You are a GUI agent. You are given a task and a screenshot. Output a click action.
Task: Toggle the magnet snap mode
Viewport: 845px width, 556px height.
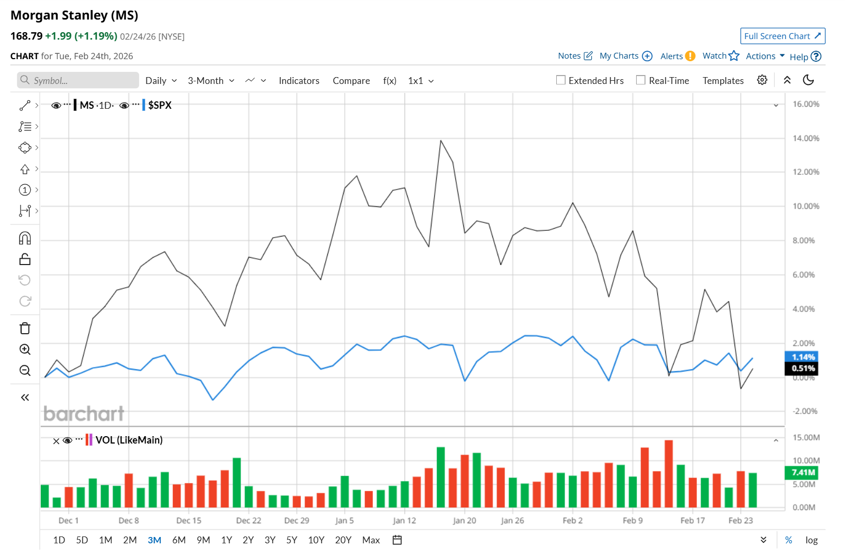coord(25,238)
